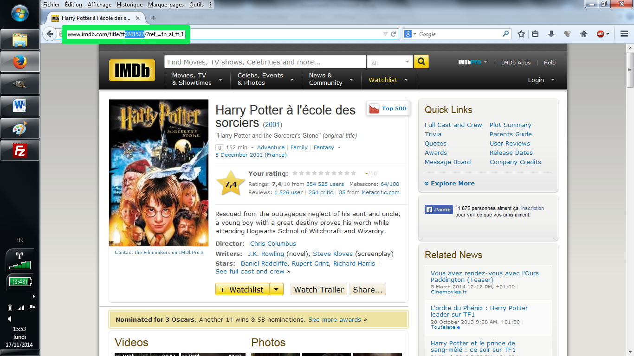Click the wireless signal strength gadget
This screenshot has height=356, width=634.
point(19,260)
